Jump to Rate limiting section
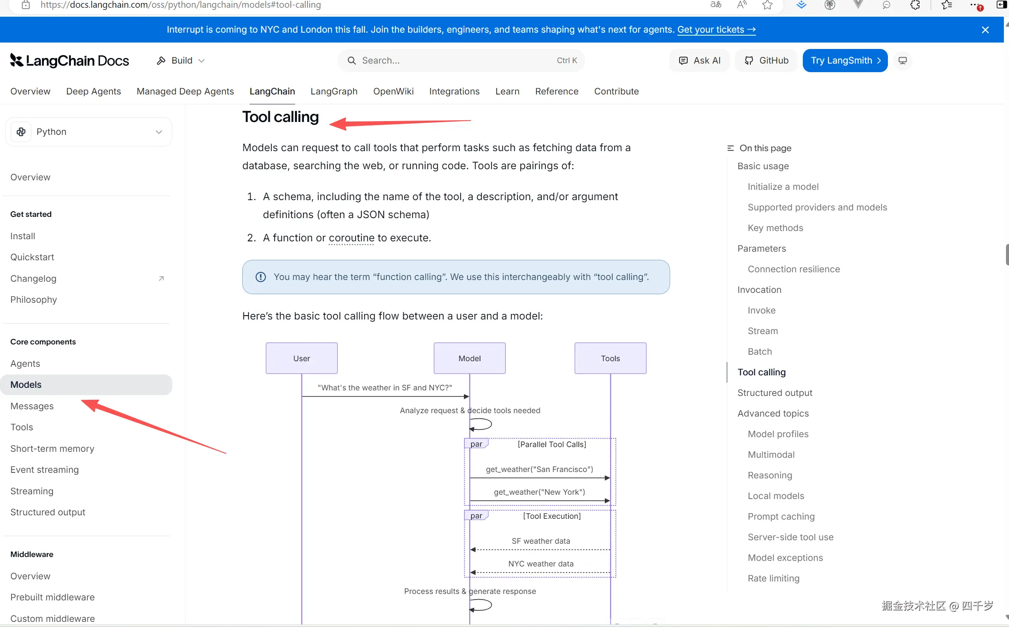 (x=774, y=578)
